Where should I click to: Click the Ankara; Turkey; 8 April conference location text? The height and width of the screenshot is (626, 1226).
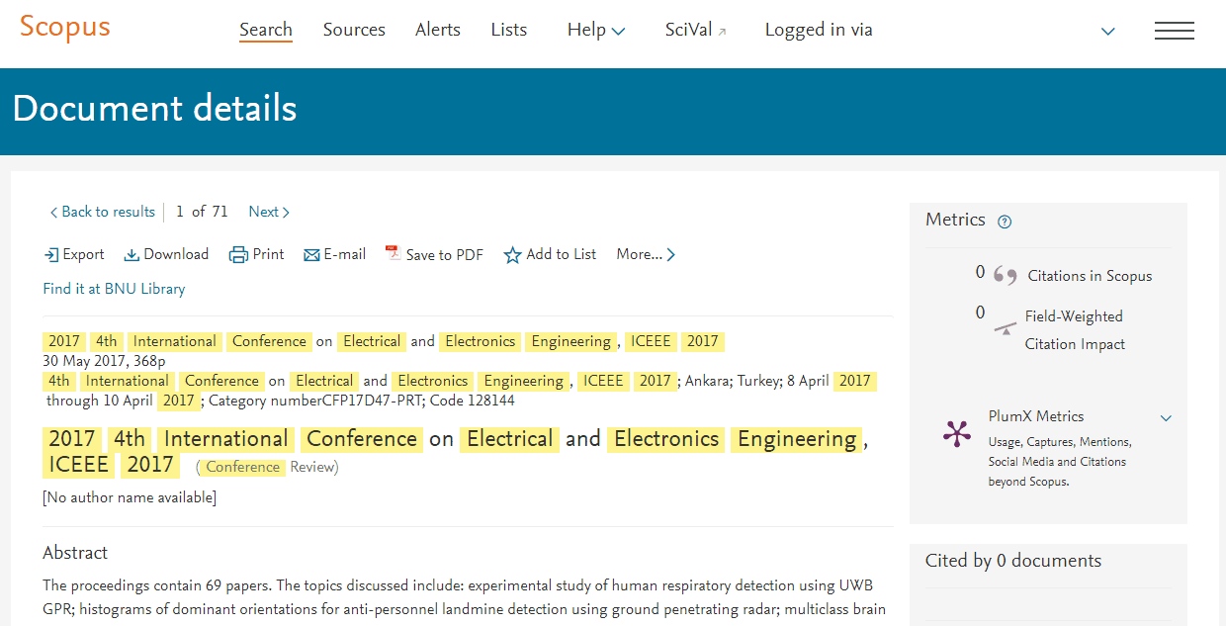[x=757, y=381]
